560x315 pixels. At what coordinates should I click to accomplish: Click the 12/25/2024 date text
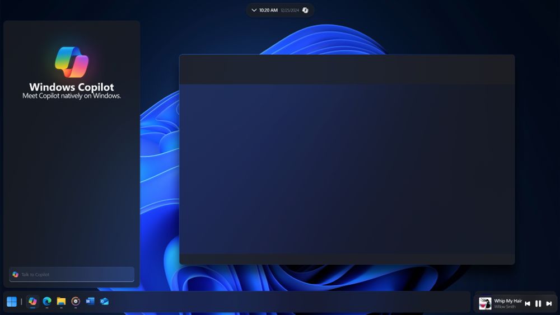point(290,10)
